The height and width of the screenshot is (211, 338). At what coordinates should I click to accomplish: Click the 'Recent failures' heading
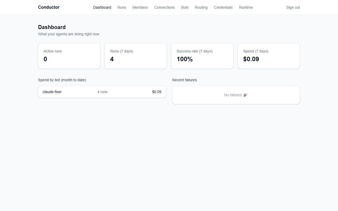pyautogui.click(x=184, y=80)
